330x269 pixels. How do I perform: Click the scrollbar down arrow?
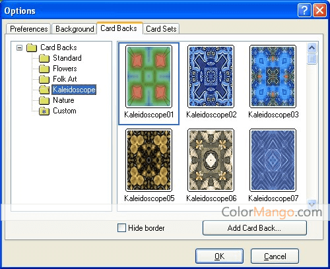click(312, 204)
